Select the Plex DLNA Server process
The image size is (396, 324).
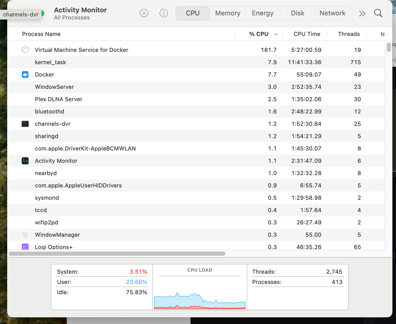[59, 99]
